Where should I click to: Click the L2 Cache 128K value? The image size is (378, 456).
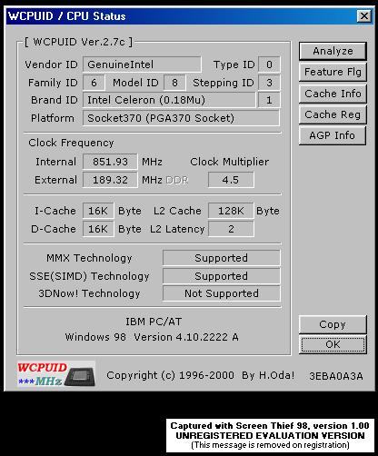(x=231, y=211)
